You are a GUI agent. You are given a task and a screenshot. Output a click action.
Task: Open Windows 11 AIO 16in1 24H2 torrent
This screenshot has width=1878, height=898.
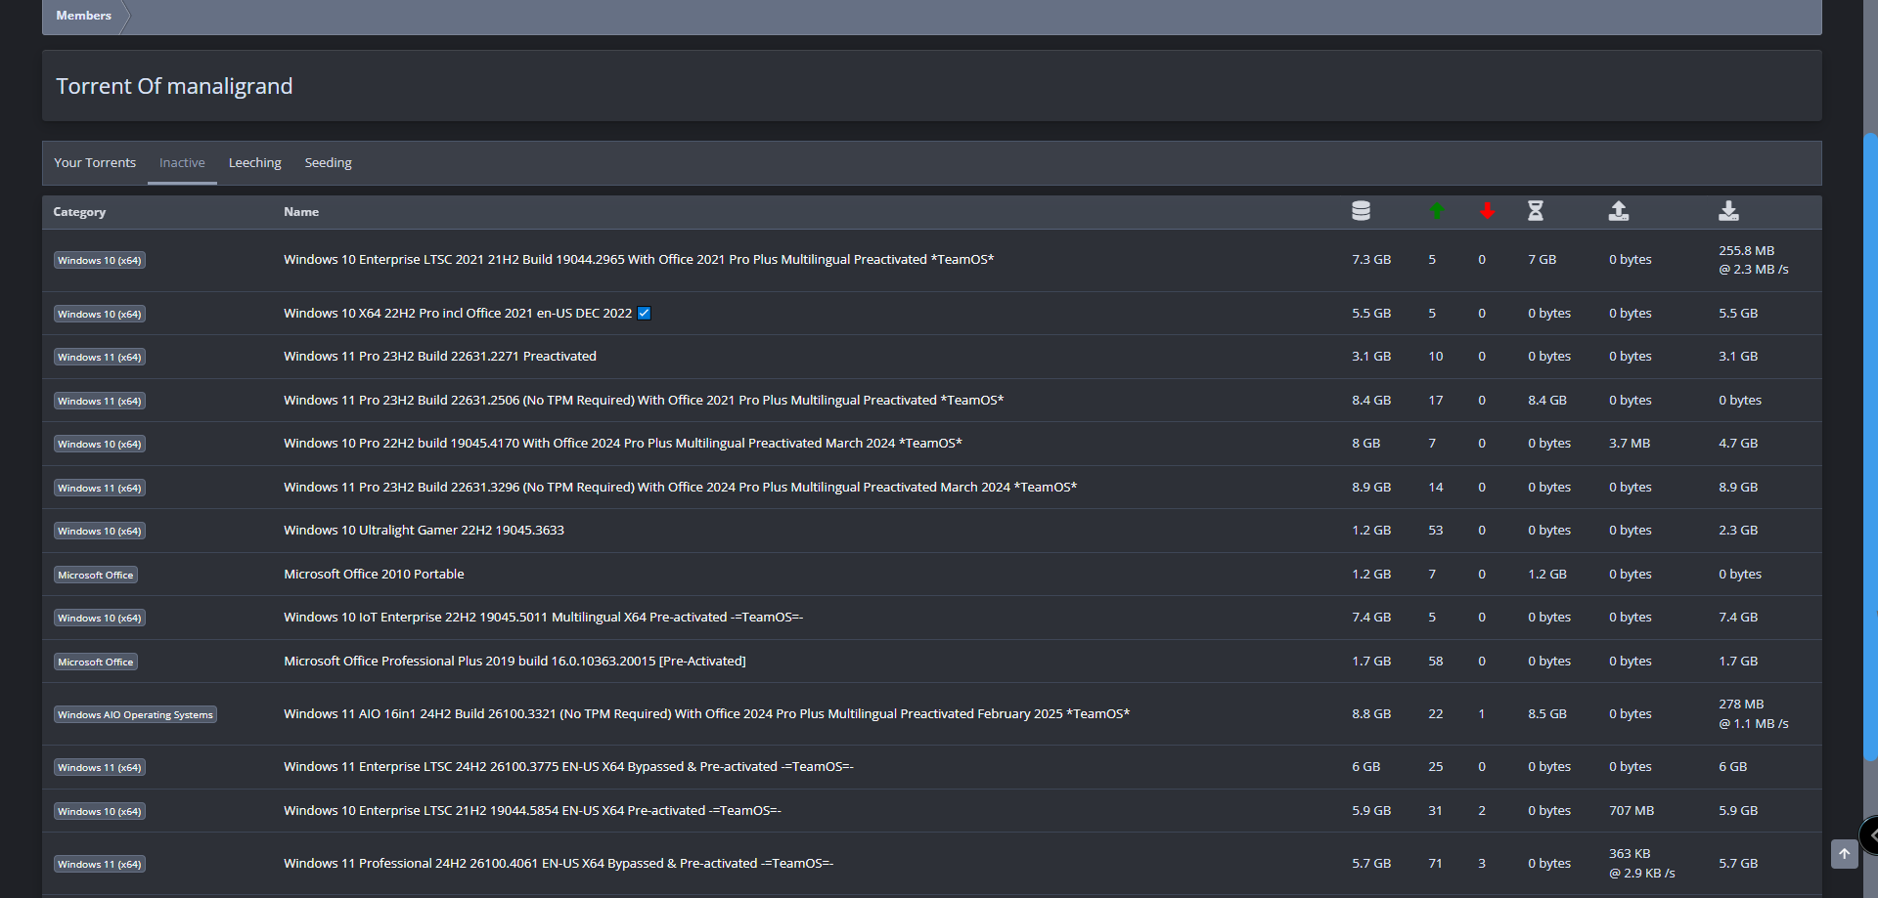pyautogui.click(x=706, y=714)
